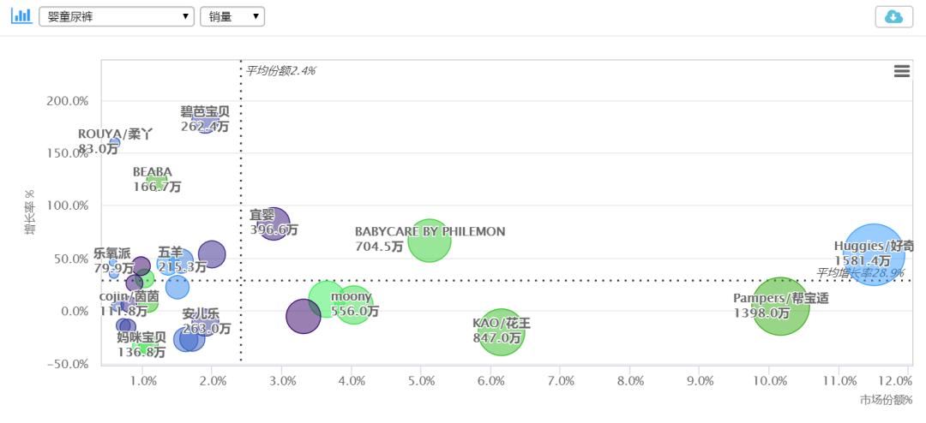
Task: Open the 婴童尿裤 category dropdown
Action: (117, 16)
